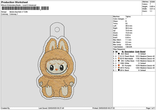
Task: Click the 'Code' column header
Action: [137, 52]
